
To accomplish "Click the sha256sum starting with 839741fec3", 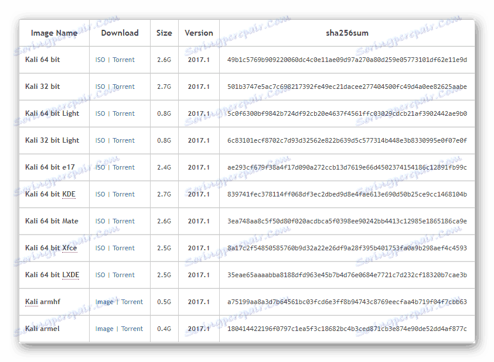I will [x=347, y=194].
